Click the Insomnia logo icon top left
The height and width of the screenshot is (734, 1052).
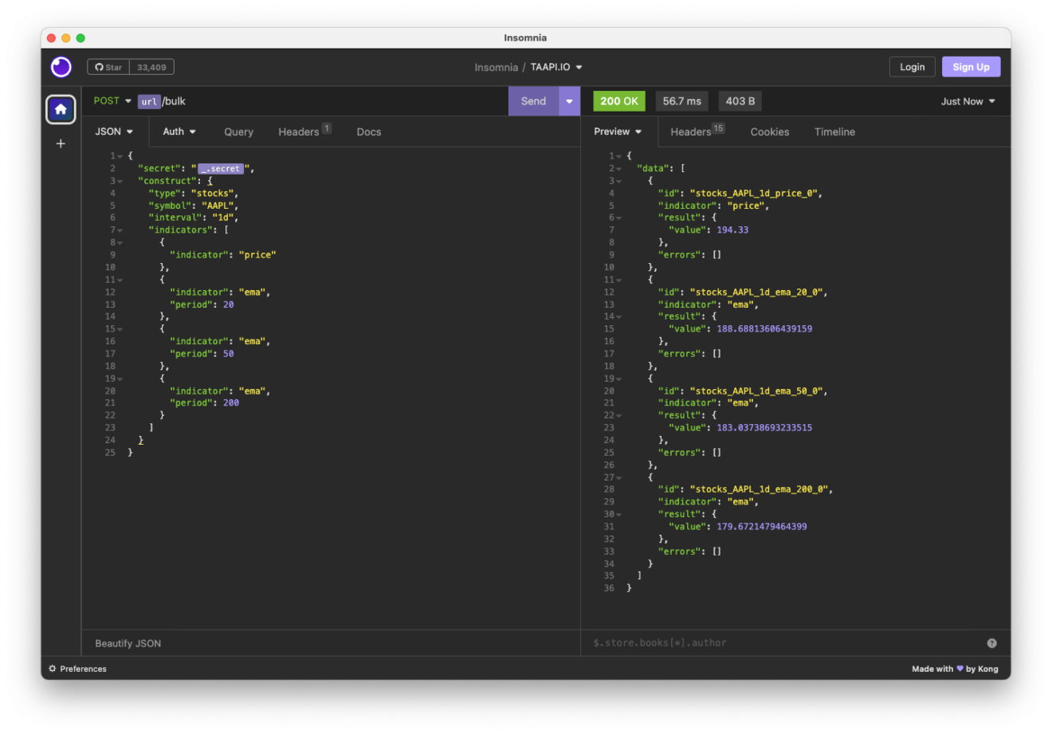61,67
